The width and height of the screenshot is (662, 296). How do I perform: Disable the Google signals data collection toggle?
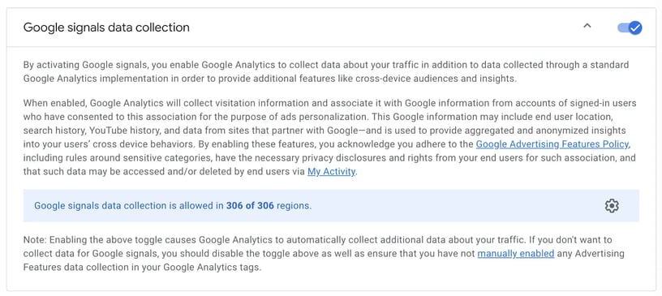630,28
